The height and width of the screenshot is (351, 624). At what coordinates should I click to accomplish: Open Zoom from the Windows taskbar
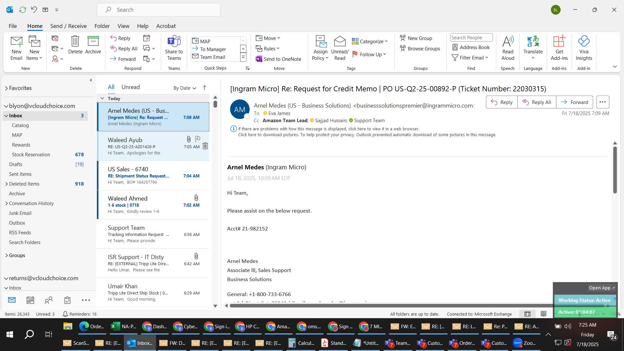525,343
